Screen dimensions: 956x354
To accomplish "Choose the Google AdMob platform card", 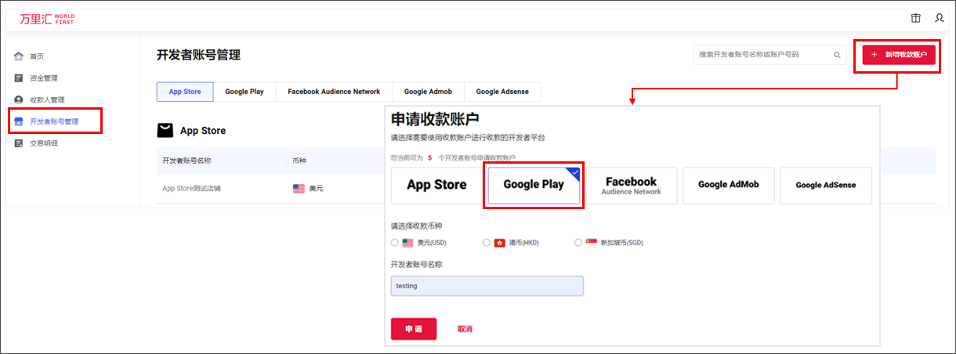I will (729, 186).
